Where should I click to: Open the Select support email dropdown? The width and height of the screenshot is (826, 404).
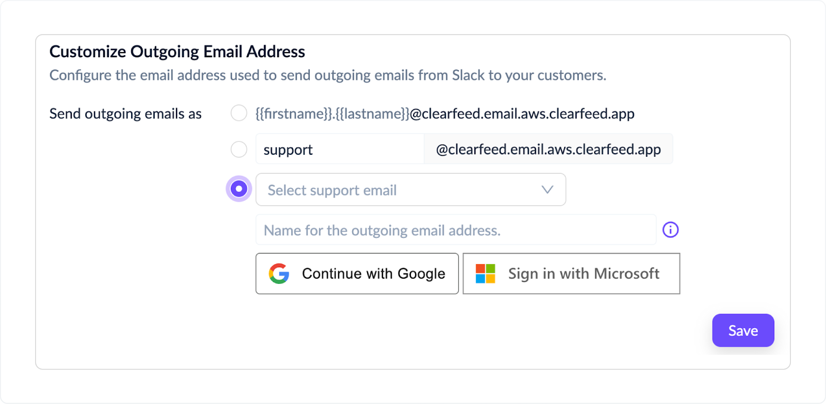[410, 190]
